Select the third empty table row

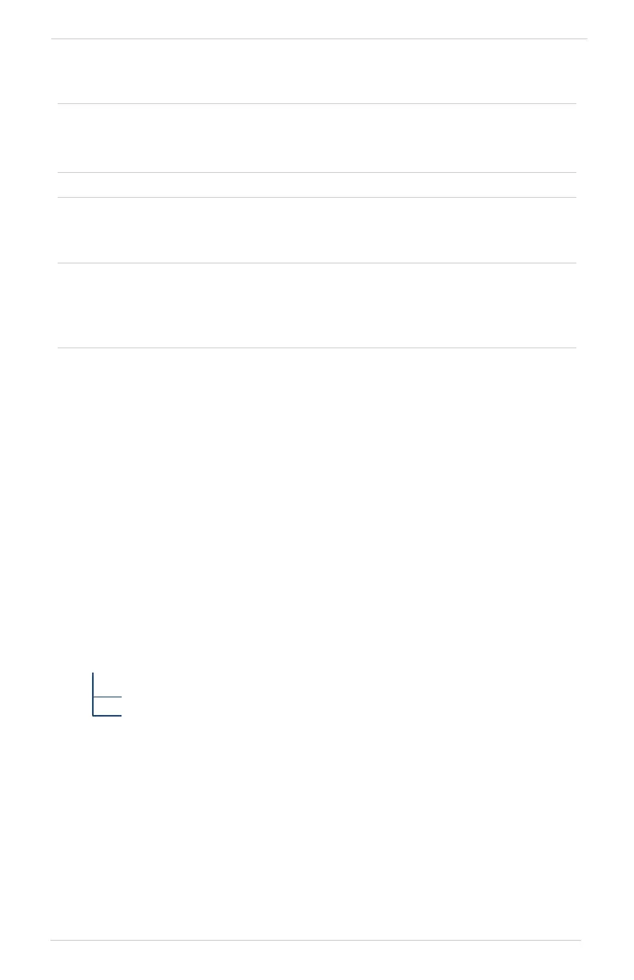[x=317, y=230]
